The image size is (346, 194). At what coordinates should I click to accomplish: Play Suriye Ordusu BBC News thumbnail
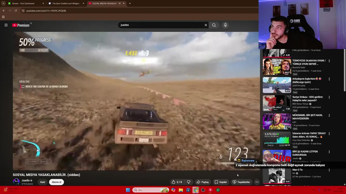click(x=277, y=103)
